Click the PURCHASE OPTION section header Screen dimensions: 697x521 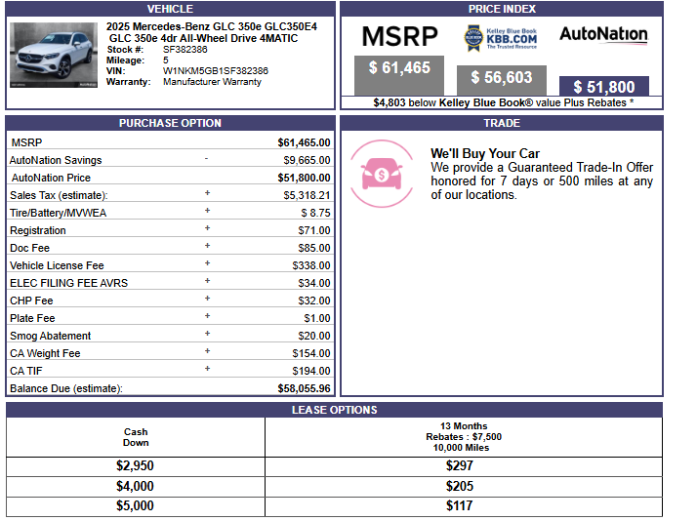pos(170,123)
